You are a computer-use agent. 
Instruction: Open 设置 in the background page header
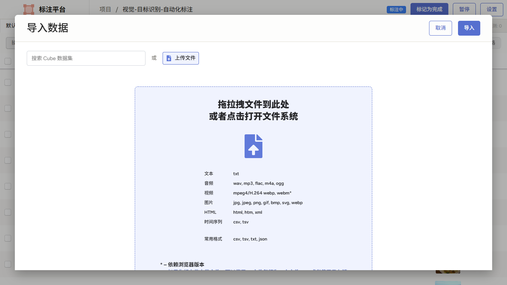point(492,9)
